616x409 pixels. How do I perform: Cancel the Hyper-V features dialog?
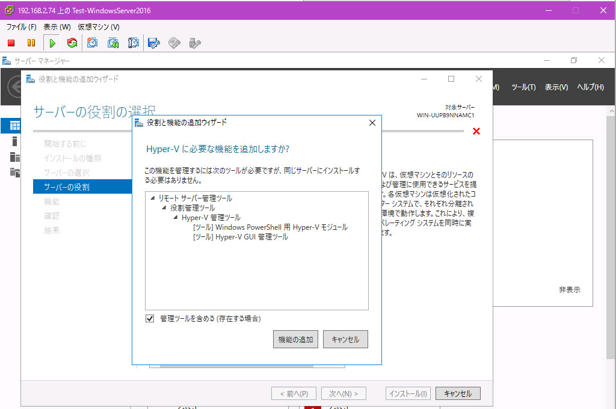[x=345, y=339]
